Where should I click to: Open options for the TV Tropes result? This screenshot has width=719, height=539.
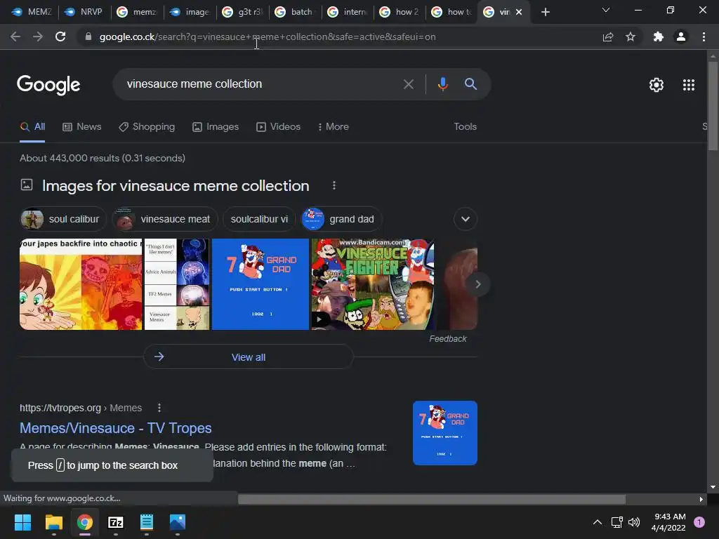tap(159, 408)
